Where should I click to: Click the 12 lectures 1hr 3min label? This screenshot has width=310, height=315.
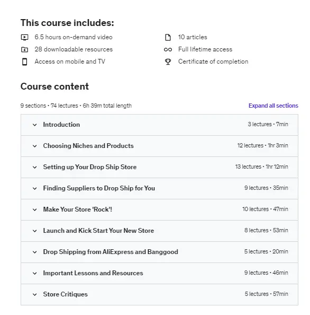click(263, 145)
